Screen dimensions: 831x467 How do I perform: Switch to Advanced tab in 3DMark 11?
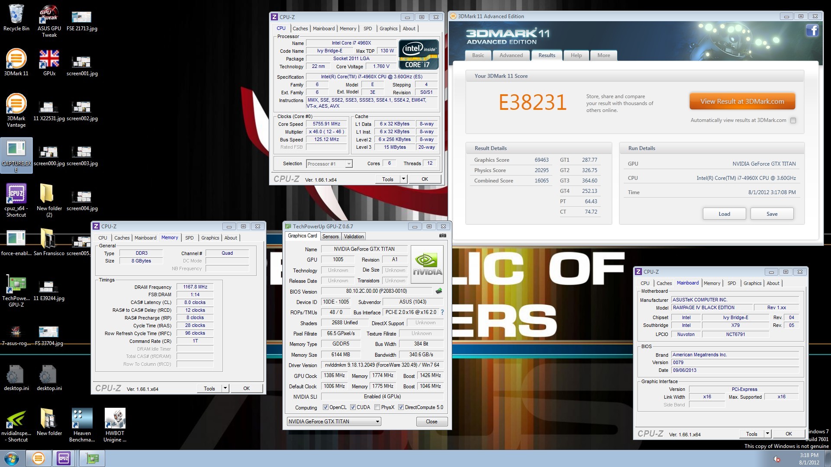click(x=511, y=55)
